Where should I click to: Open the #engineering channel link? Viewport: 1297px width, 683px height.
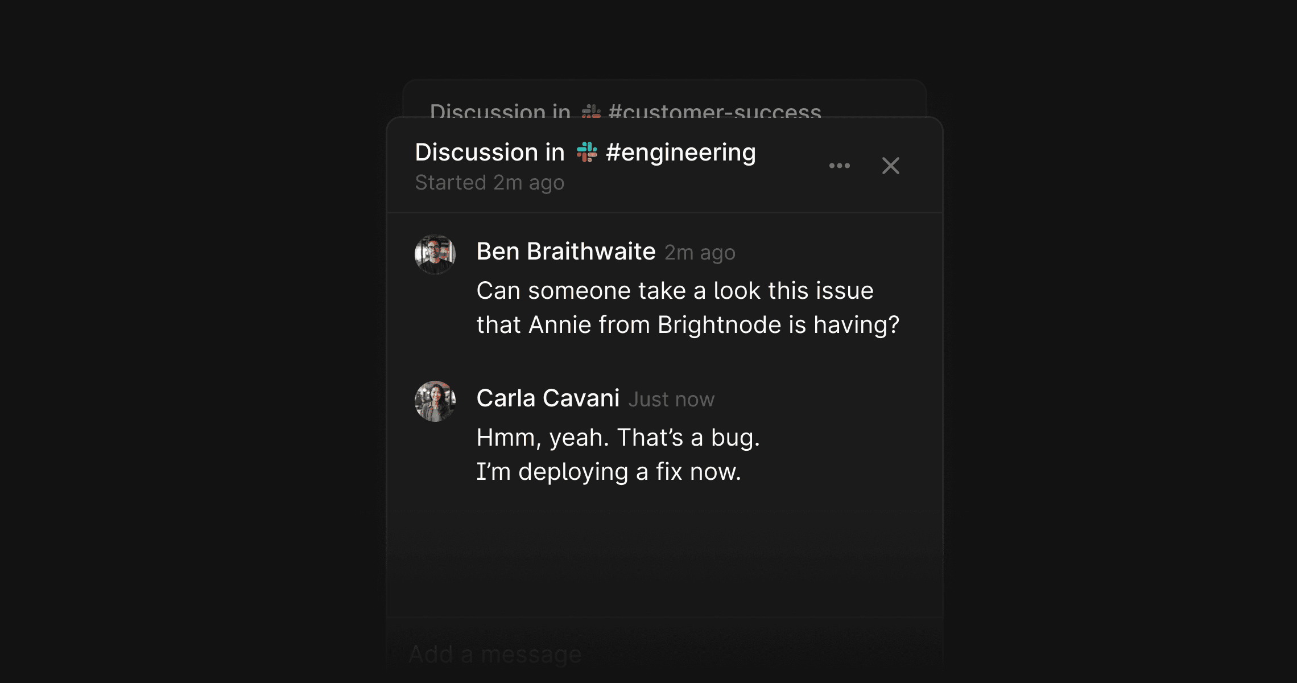click(680, 153)
